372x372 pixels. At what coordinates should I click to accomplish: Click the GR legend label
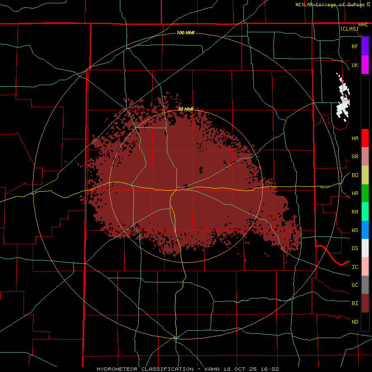coord(355,157)
